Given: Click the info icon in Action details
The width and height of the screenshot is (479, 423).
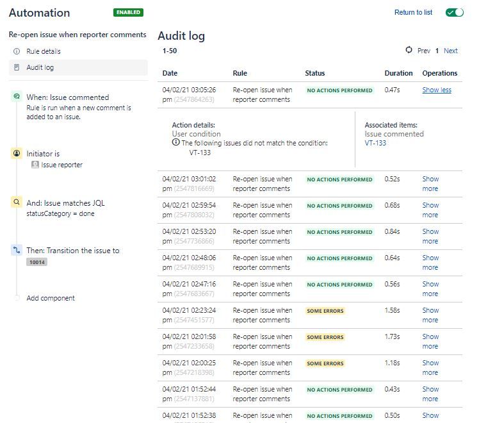Looking at the screenshot, I should [x=175, y=142].
